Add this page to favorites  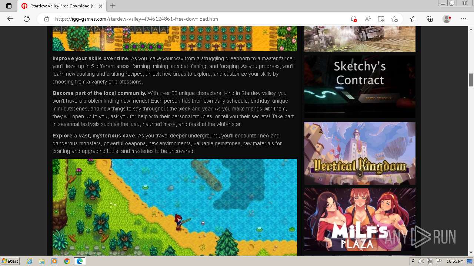coord(395,19)
